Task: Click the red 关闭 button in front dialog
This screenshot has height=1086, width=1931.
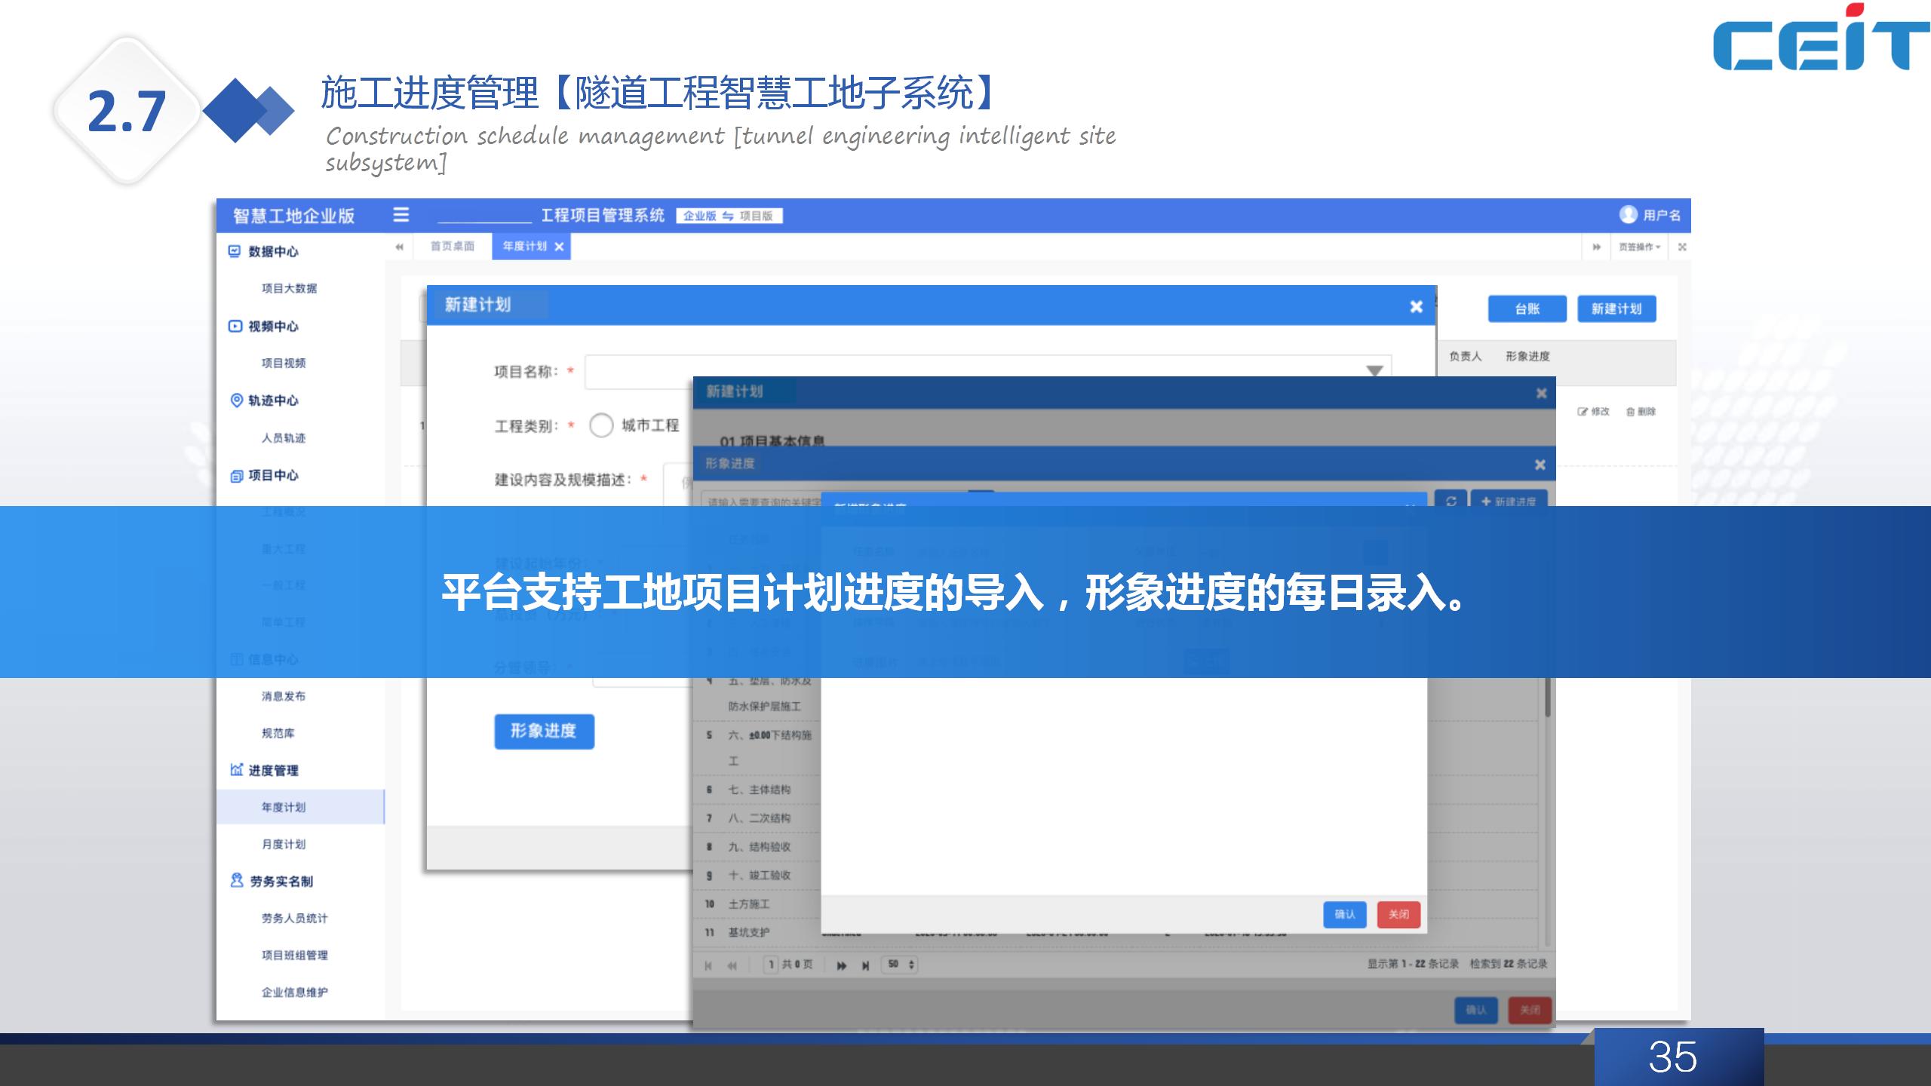Action: point(1398,914)
